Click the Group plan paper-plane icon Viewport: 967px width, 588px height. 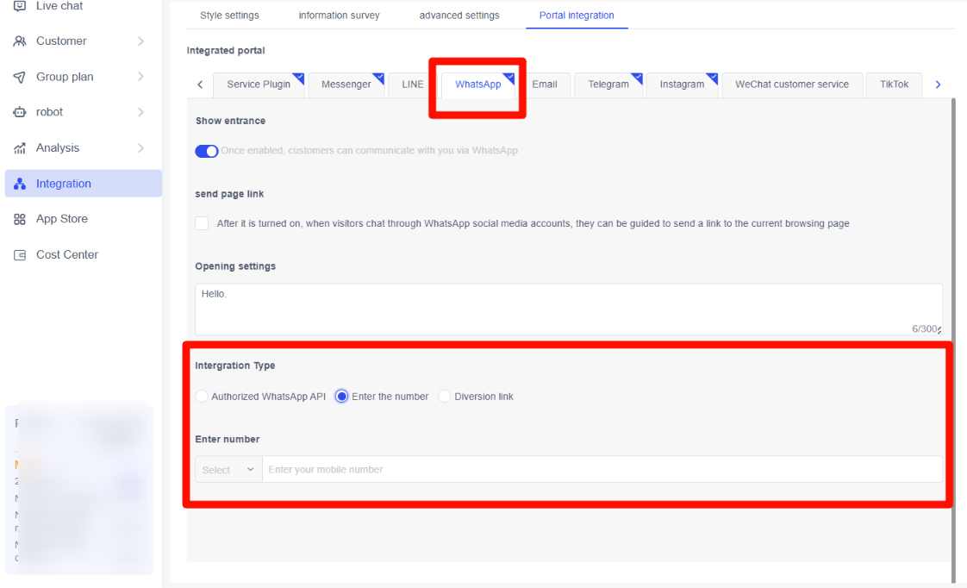click(x=20, y=77)
